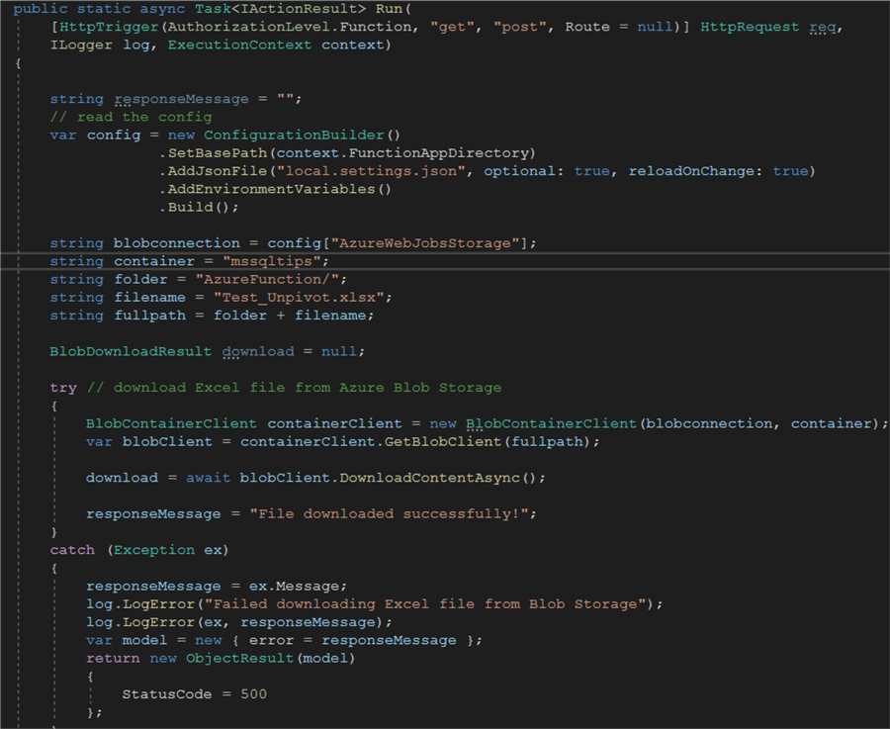Click the BlobDownloadResult type name

[129, 351]
